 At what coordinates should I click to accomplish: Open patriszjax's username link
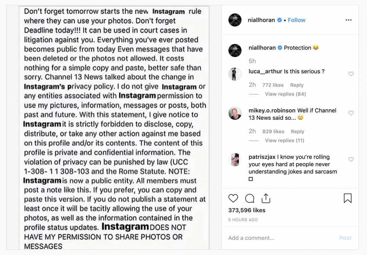[262, 157]
